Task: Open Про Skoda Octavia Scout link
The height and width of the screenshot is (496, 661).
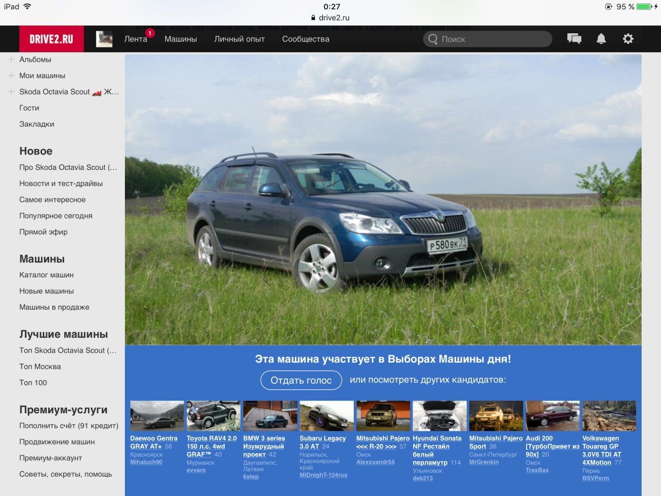Action: (68, 168)
